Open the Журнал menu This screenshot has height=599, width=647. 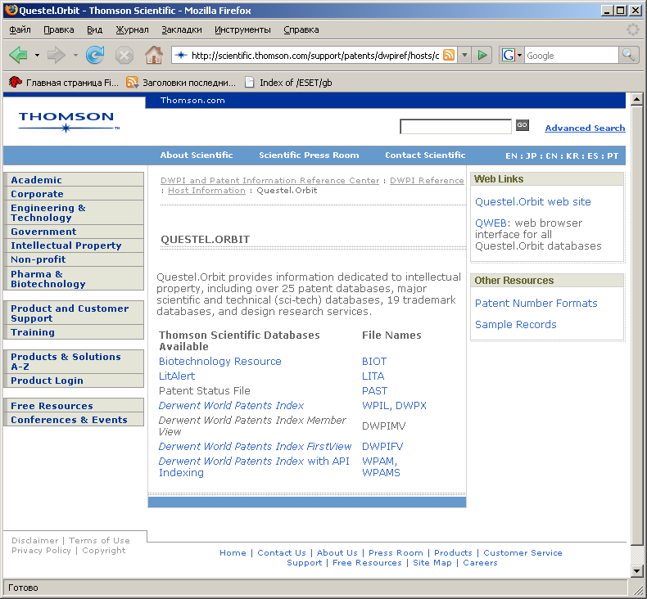[x=132, y=29]
